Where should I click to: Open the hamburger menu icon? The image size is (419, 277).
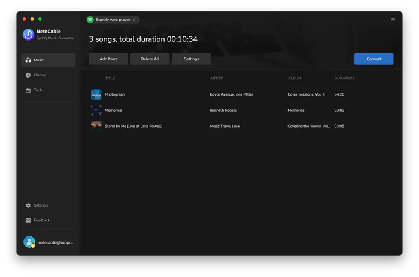pyautogui.click(x=393, y=20)
